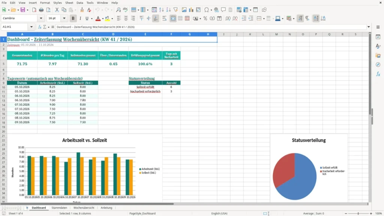
Task: Toggle Right-to-Left paragraph direction
Action: click(307, 18)
